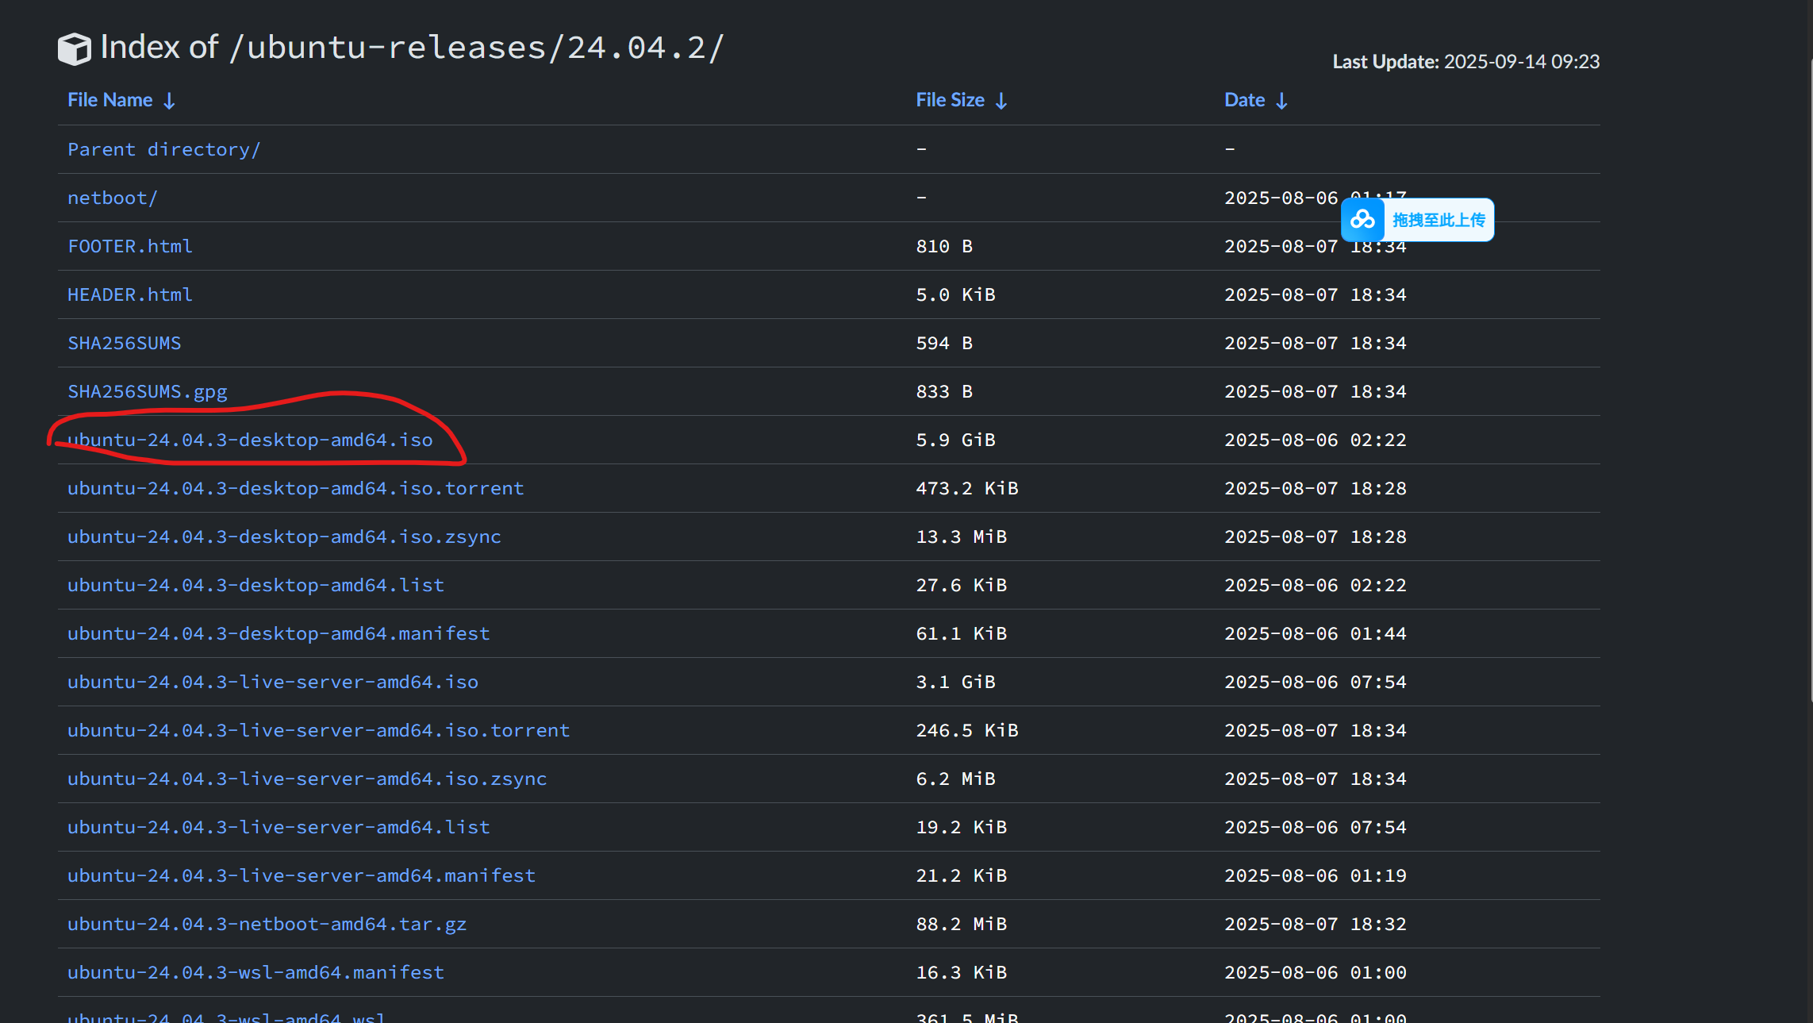Sort listing by File Size header
The image size is (1813, 1023).
tap(950, 100)
